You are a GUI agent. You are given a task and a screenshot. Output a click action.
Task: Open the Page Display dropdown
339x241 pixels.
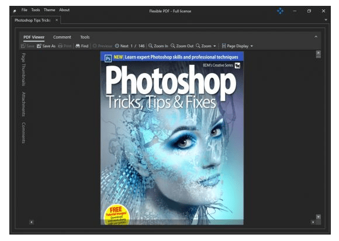coord(237,46)
